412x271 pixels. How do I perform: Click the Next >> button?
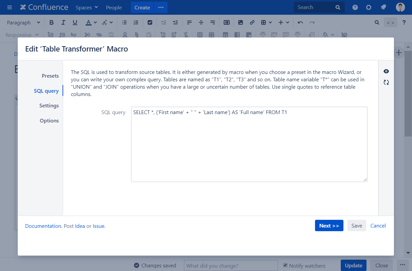[x=329, y=226]
